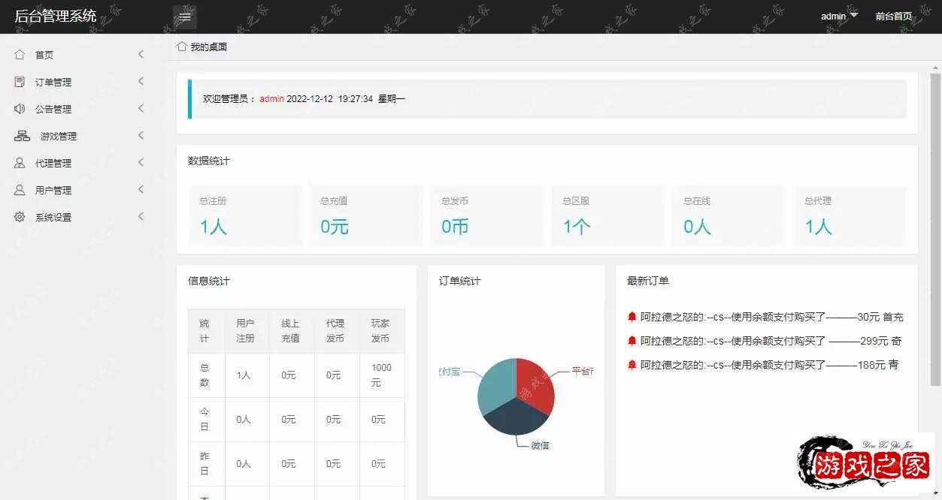Image resolution: width=942 pixels, height=500 pixels.
Task: Click the 公告管理 speaker icon
Action: coord(20,109)
